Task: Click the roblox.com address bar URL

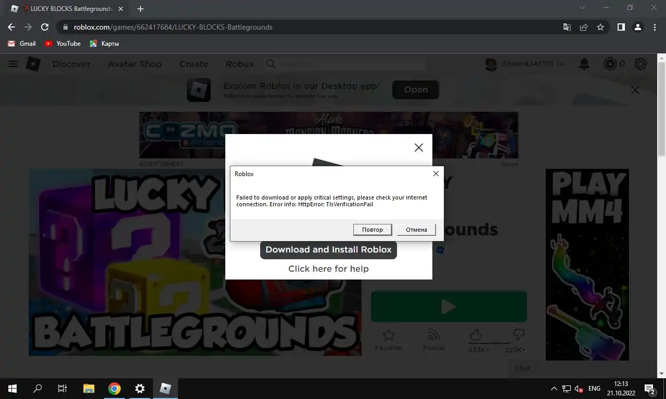Action: click(x=173, y=27)
